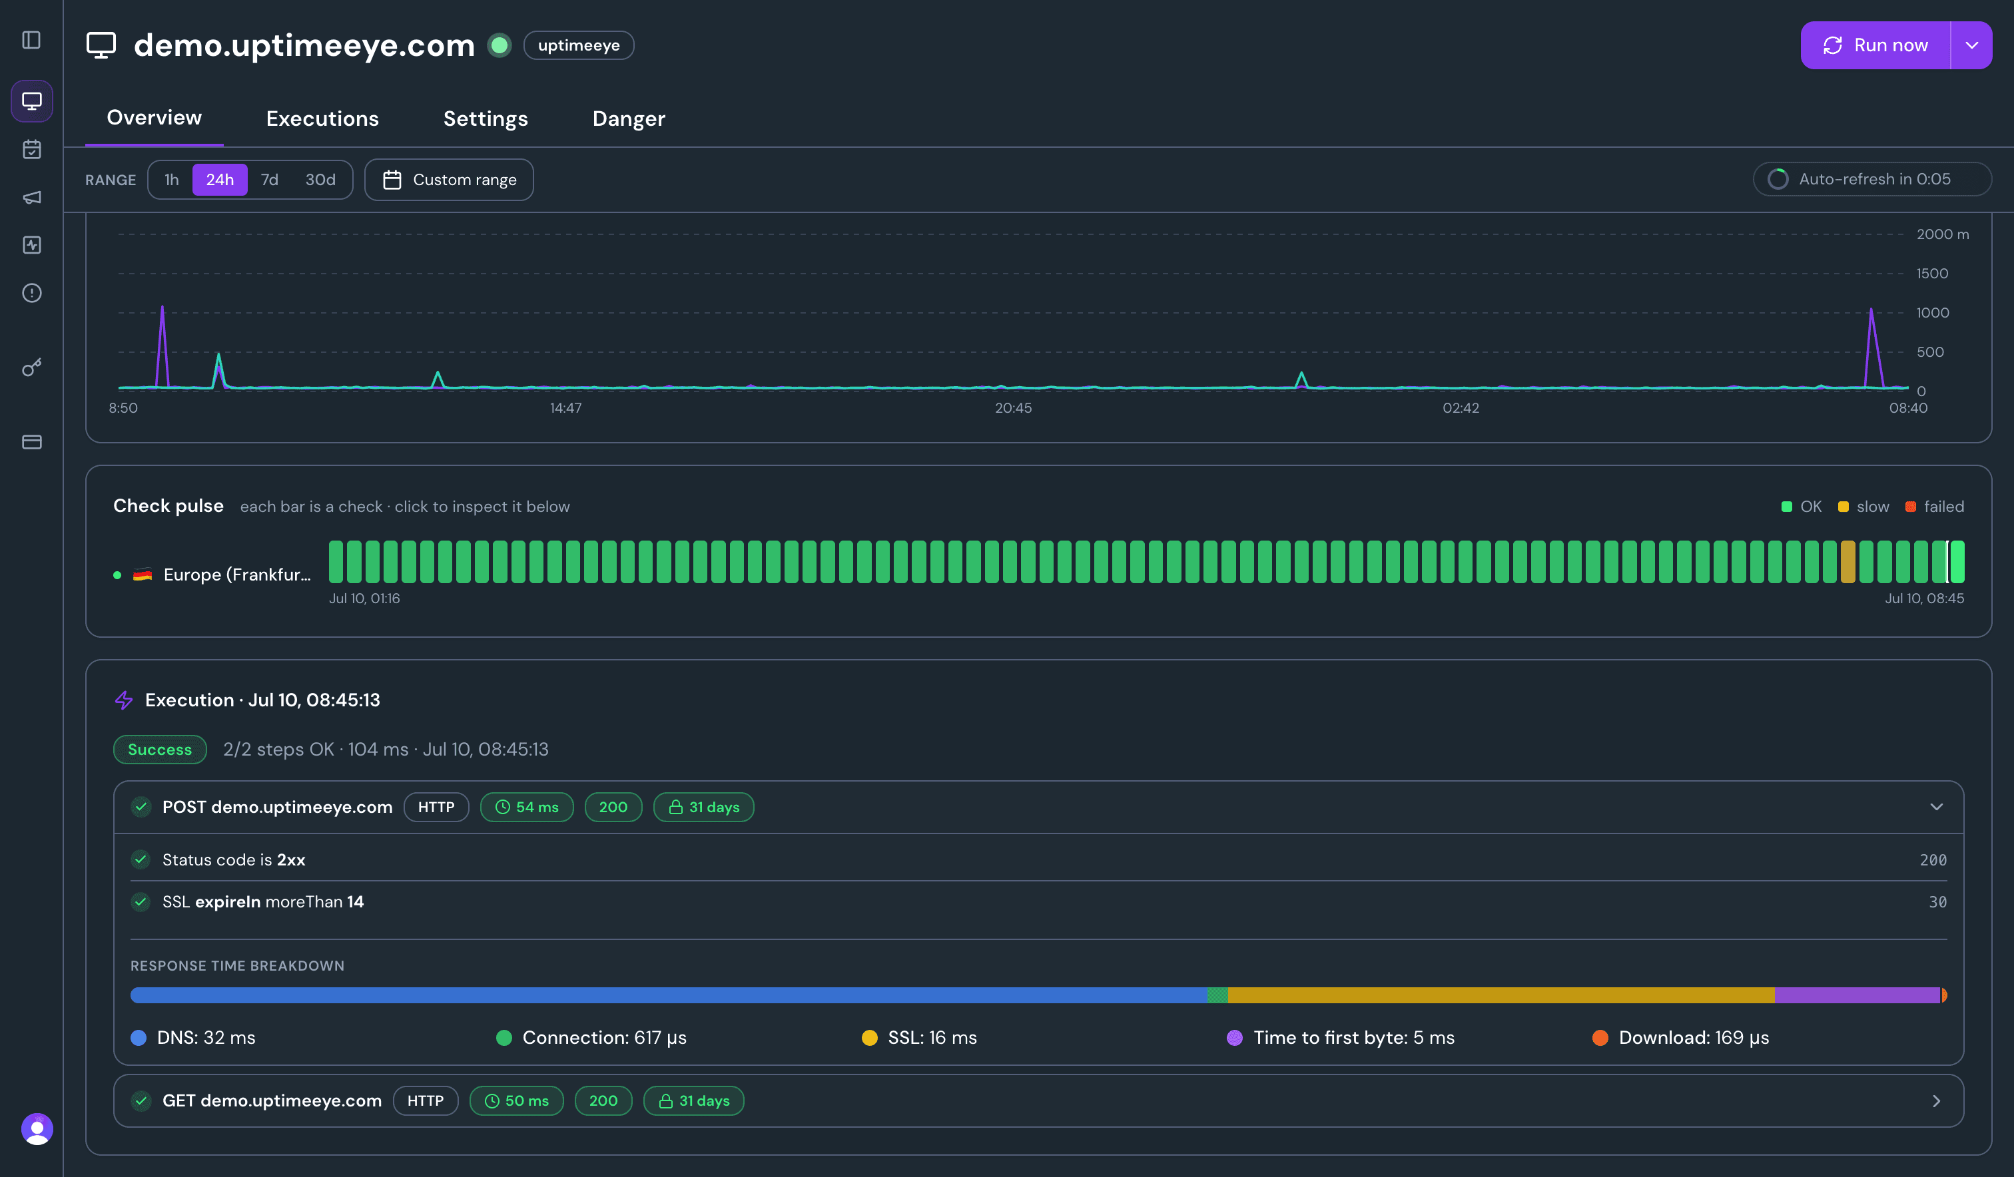Click Time to first byte: 5 ms entry
Viewport: 2014px width, 1177px height.
click(x=1341, y=1037)
